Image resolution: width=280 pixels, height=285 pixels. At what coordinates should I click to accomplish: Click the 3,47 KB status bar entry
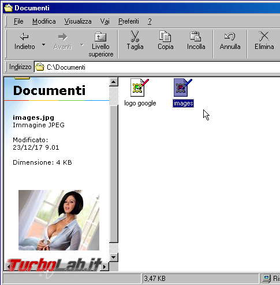point(155,278)
